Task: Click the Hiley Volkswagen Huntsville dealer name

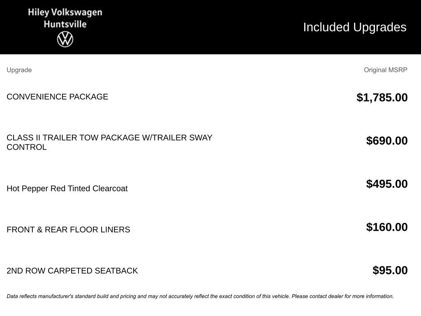Action: 65,18
